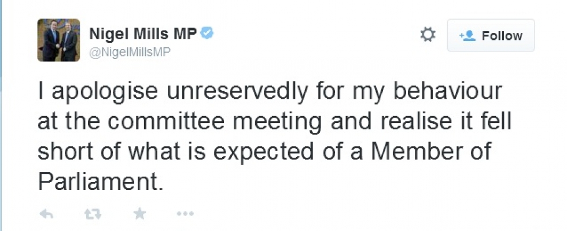Click the person-plus icon in Follow button

pos(467,36)
